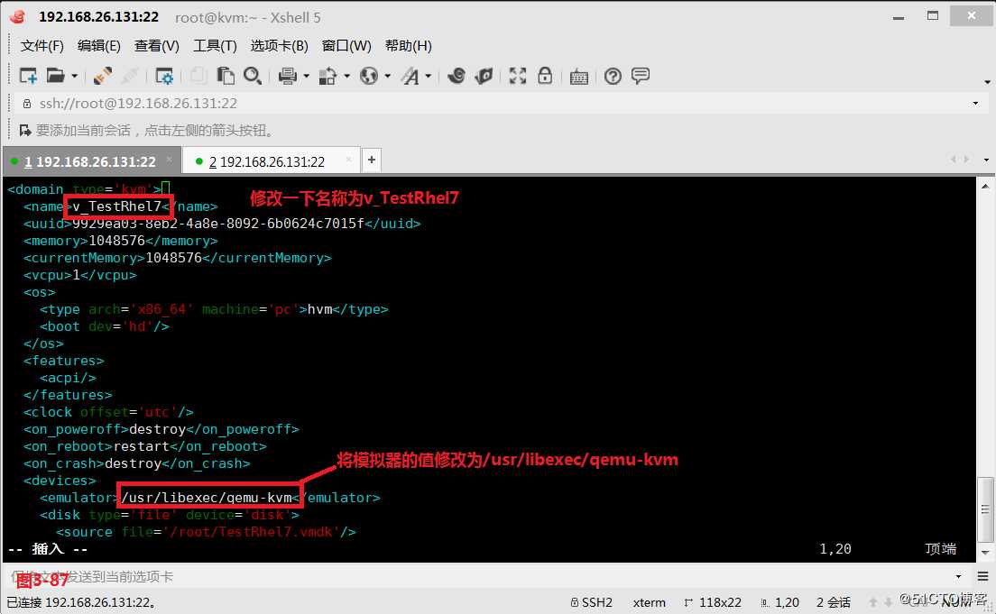Click the keyboard mapping icon
Image resolution: width=996 pixels, height=614 pixels.
(578, 78)
